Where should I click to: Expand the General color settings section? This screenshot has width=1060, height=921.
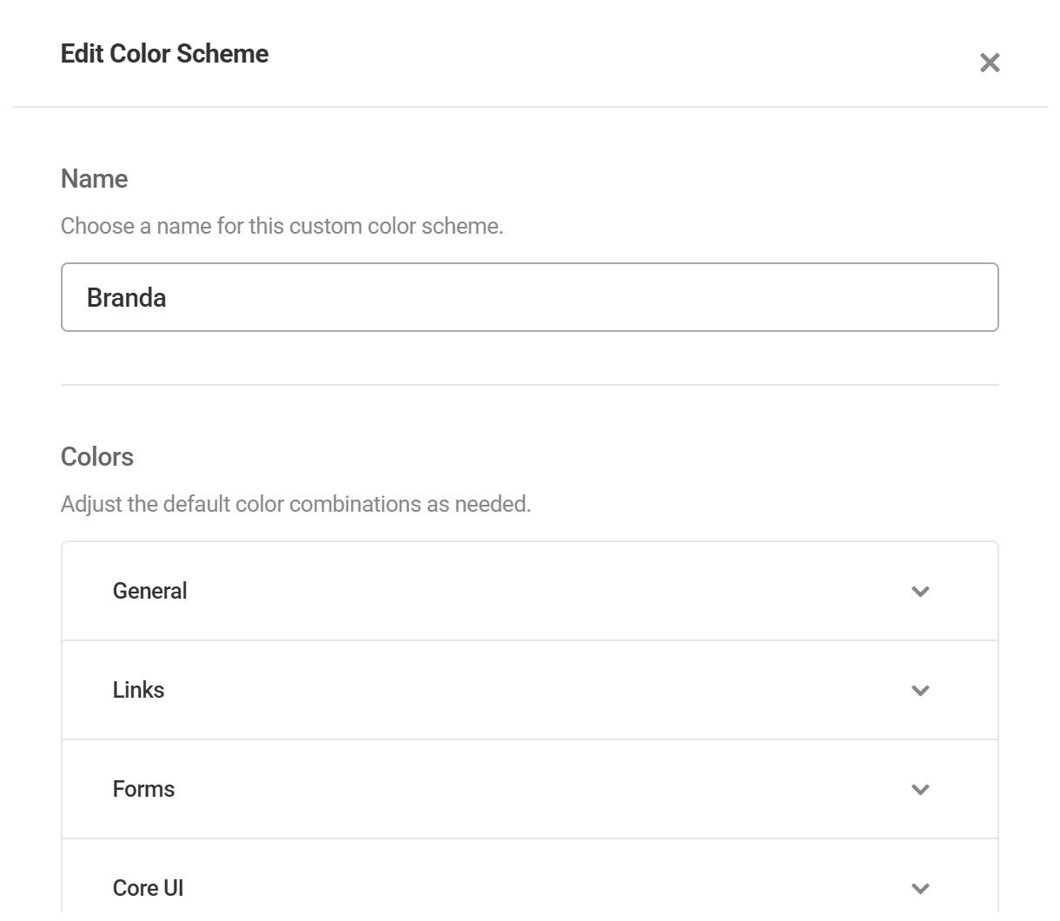(530, 591)
